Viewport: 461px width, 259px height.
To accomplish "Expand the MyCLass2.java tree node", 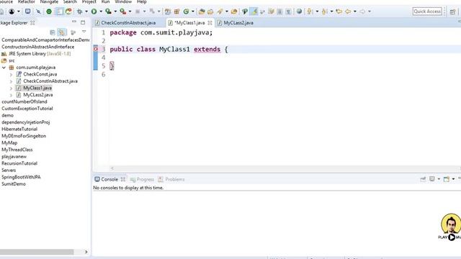I will coord(12,95).
